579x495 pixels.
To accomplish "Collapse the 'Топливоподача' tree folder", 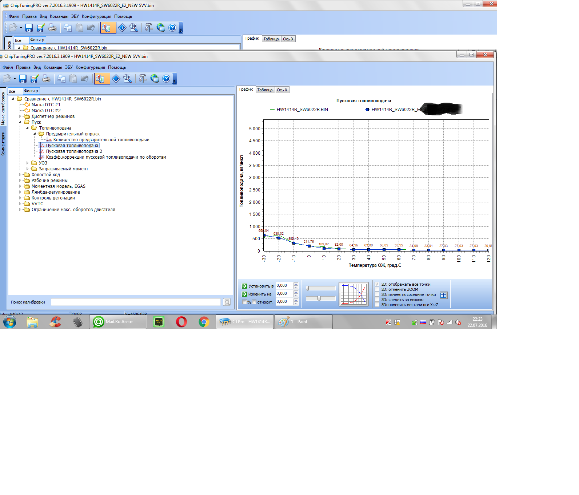I will pos(28,128).
